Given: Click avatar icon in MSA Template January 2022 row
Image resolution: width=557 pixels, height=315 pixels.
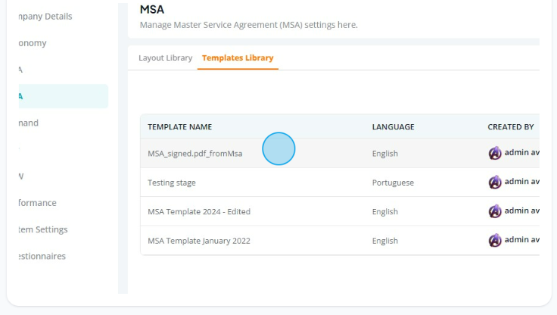Looking at the screenshot, I should (495, 241).
